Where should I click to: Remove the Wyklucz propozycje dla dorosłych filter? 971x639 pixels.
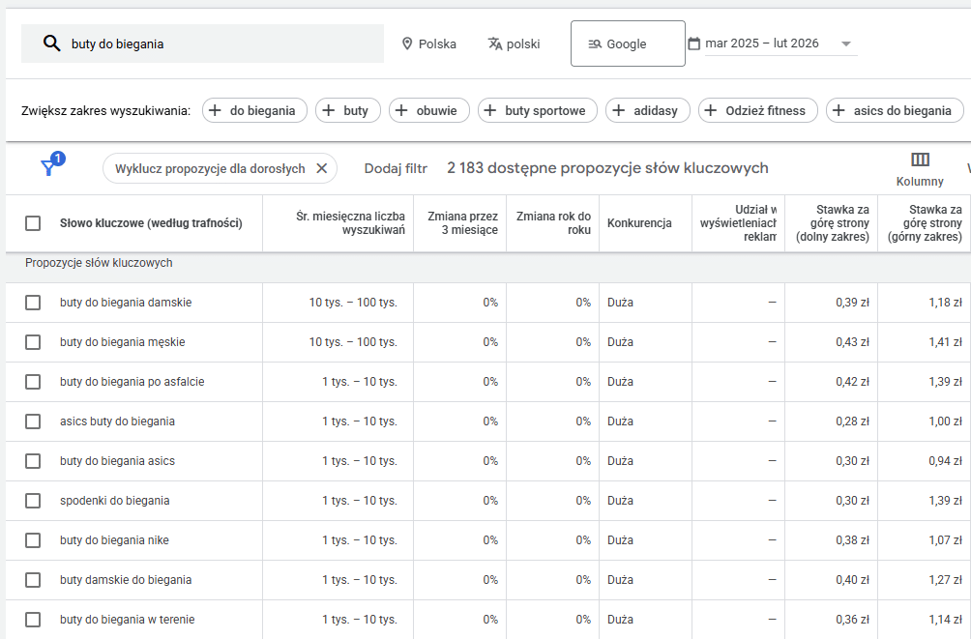[x=321, y=168]
